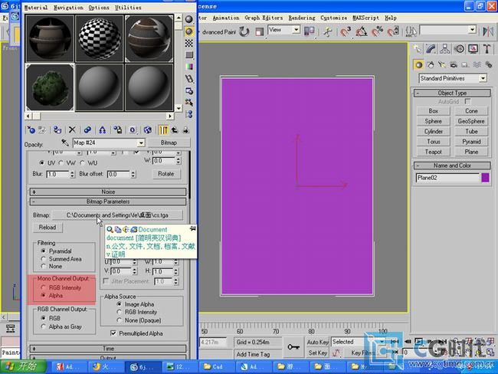
Task: Click the Make Unique icon
Action: (x=102, y=130)
